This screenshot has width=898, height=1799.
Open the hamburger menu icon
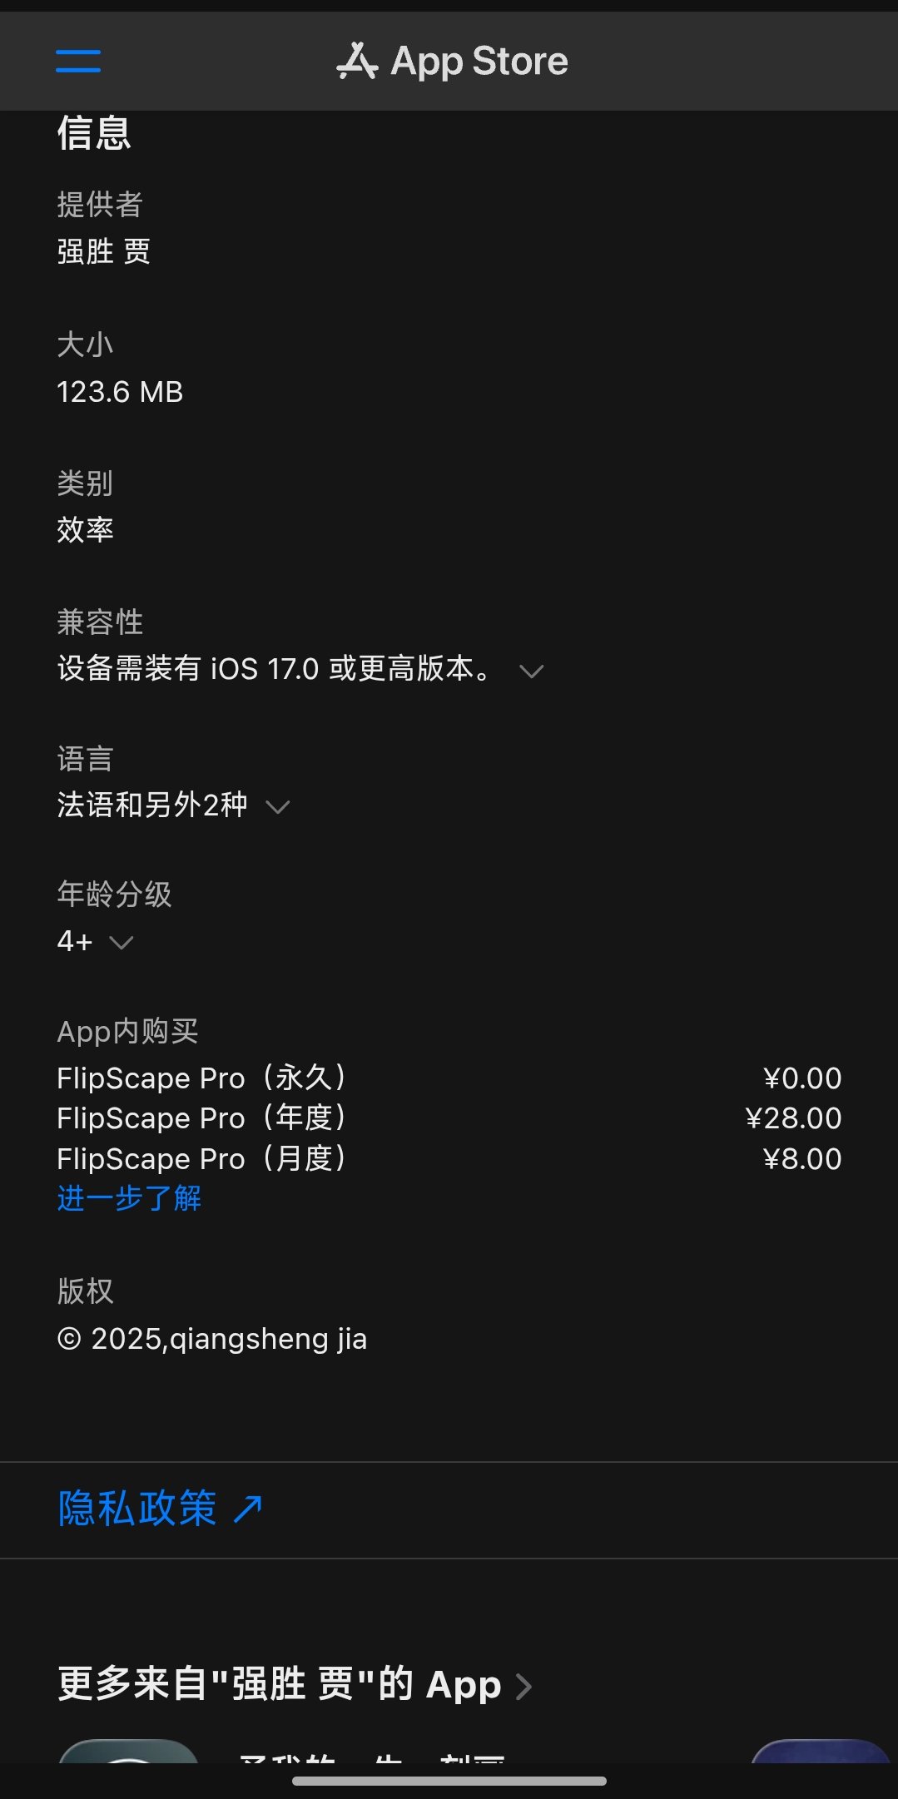[78, 61]
